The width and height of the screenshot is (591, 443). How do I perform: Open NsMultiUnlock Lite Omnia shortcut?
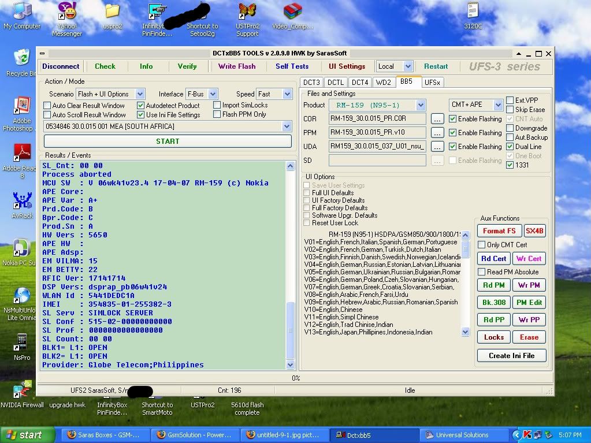click(x=21, y=304)
